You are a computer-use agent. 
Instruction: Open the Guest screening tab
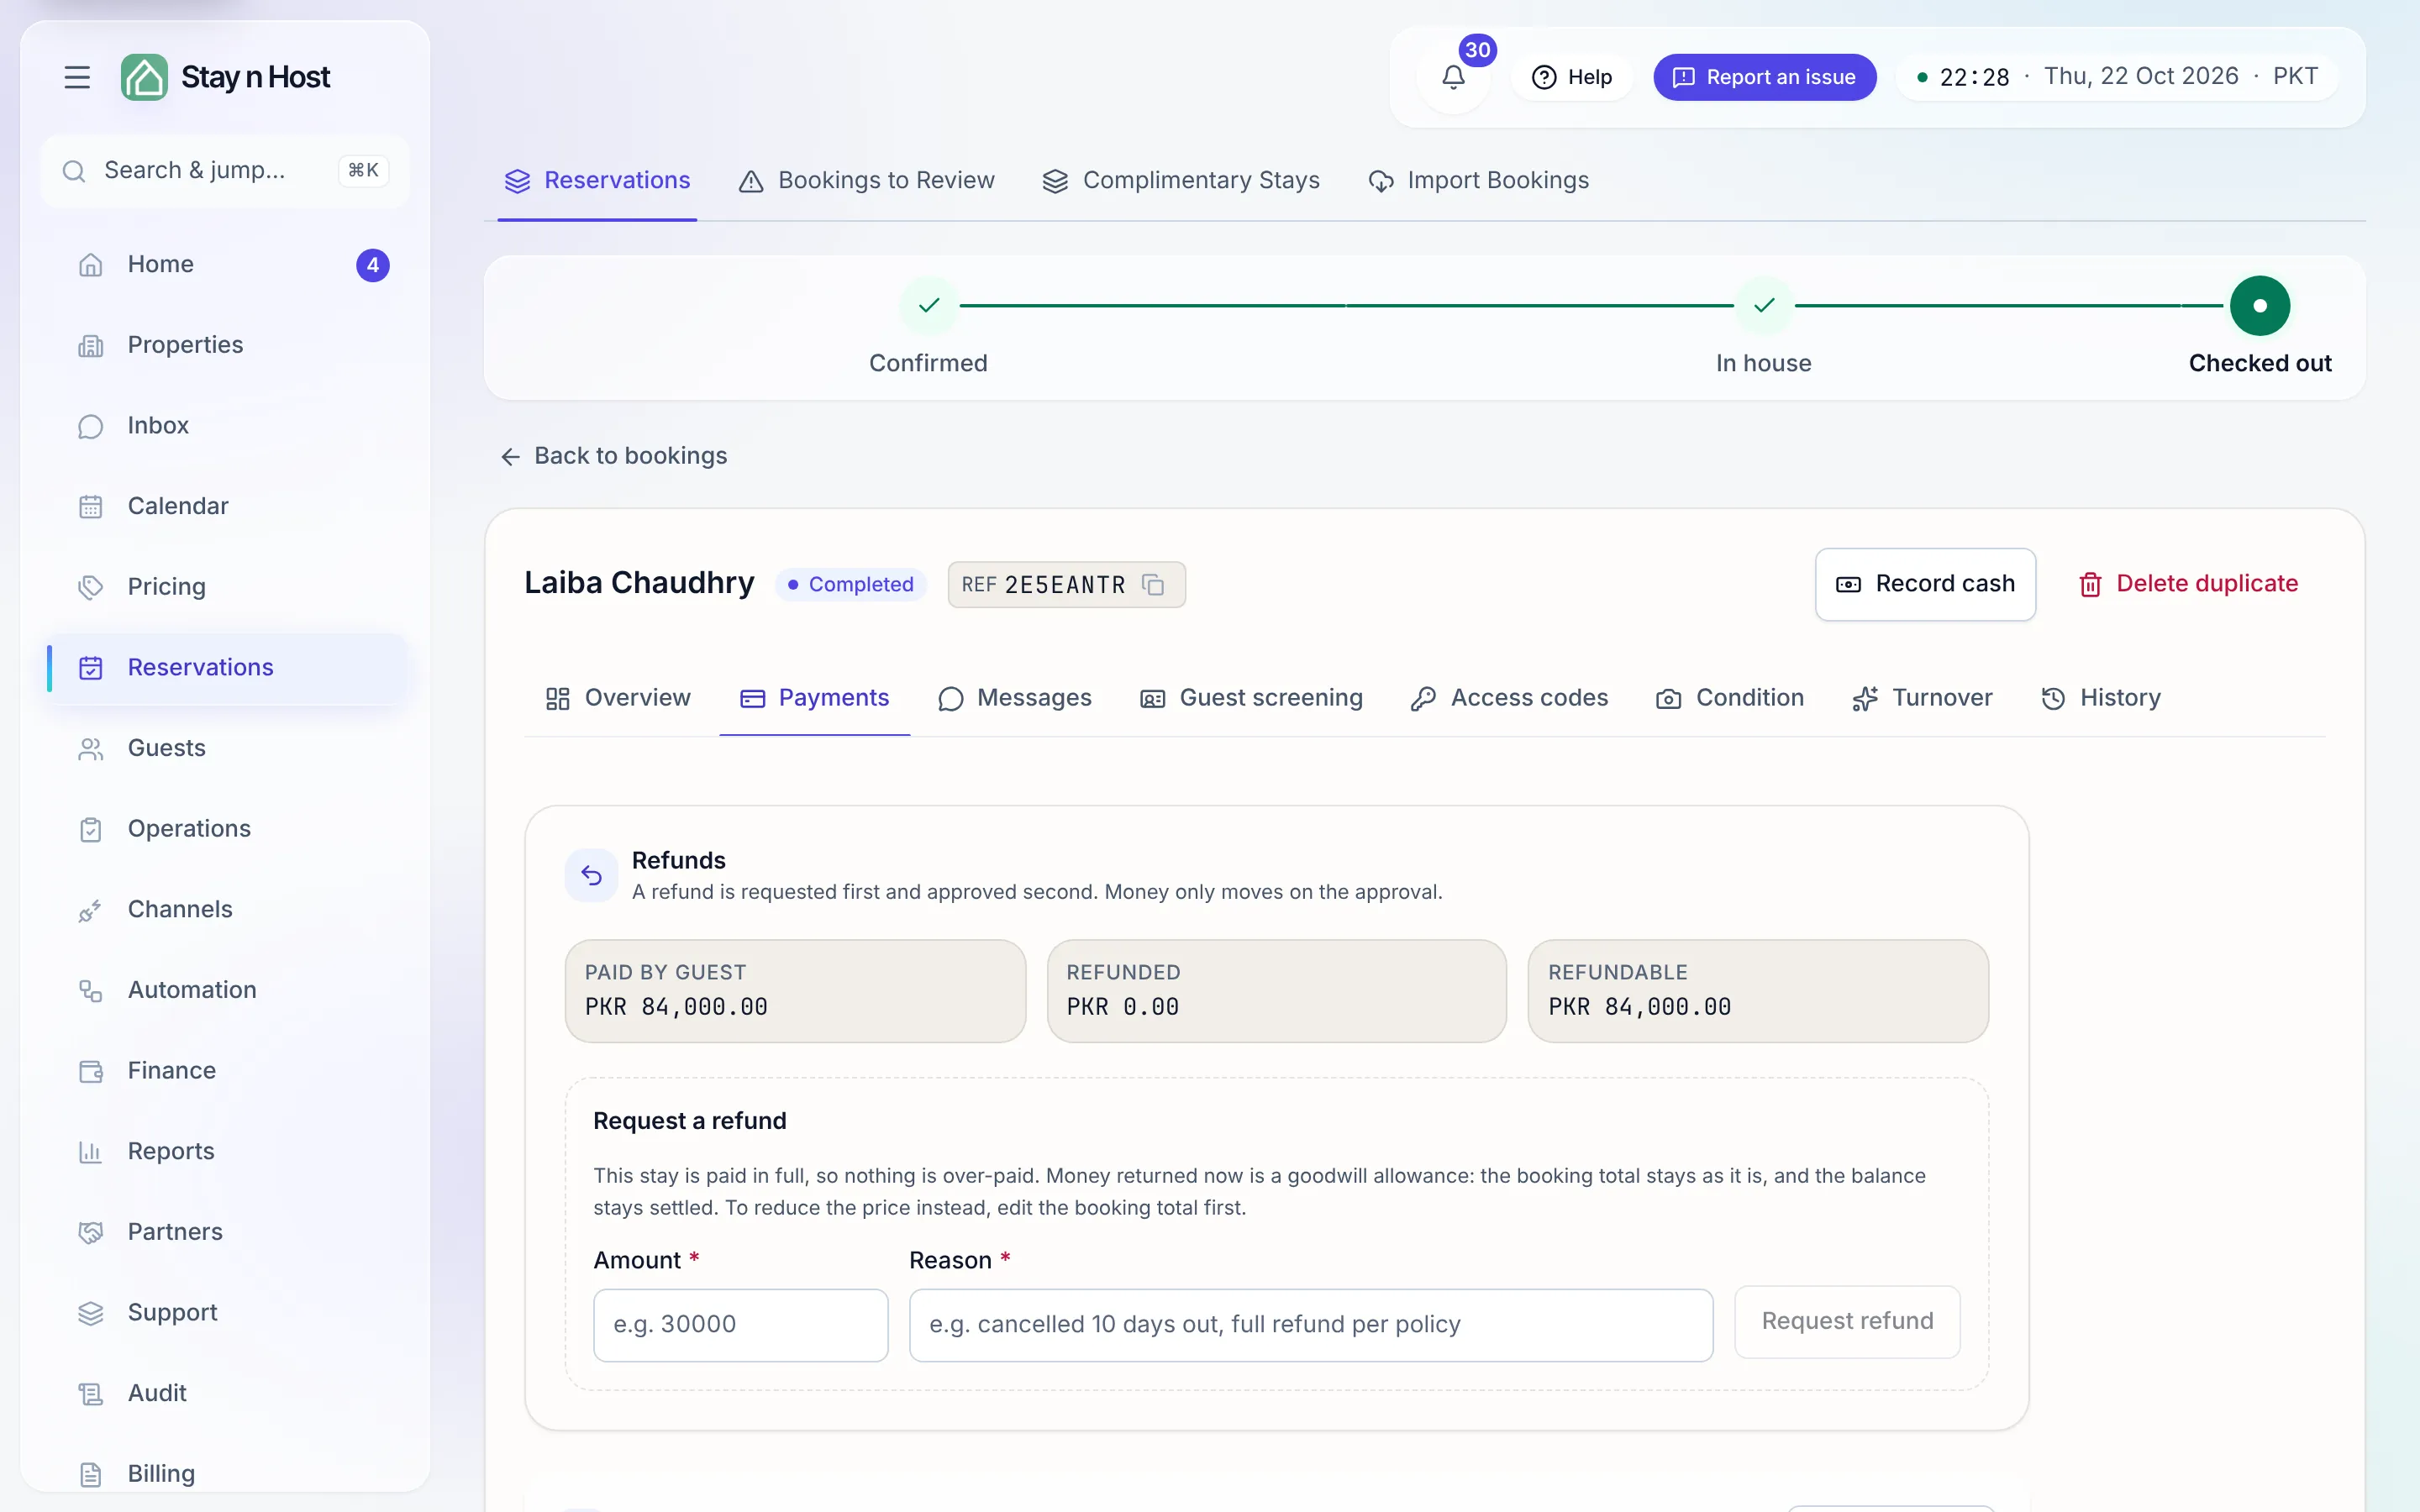[1251, 698]
